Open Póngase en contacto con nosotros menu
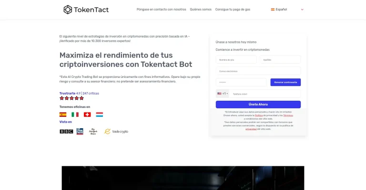Screen dimensions: 366x190 tap(161, 9)
